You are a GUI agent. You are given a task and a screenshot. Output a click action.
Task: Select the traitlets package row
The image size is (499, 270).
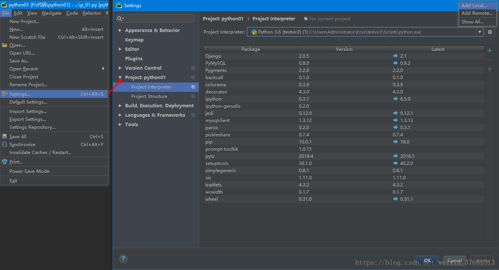click(344, 185)
